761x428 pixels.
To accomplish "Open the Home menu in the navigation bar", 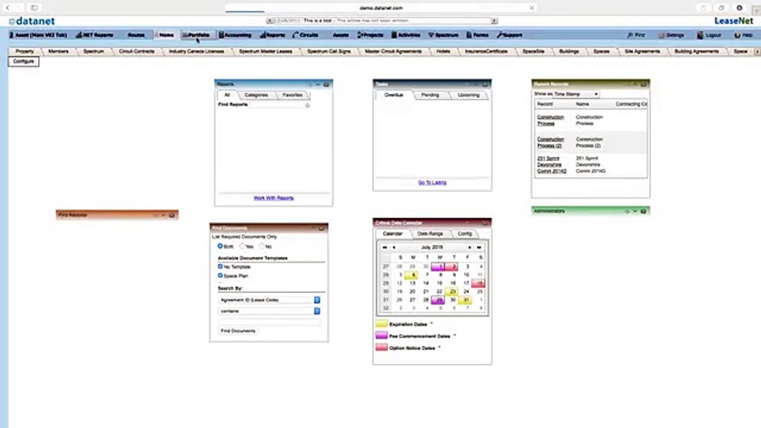I will 164,35.
